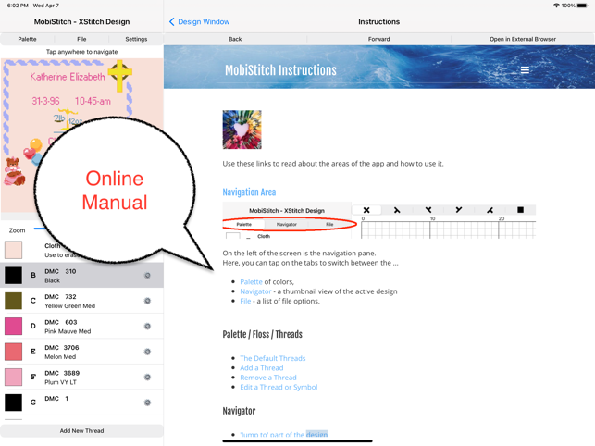
Task: Switch to the Palette tab
Action: [28, 39]
